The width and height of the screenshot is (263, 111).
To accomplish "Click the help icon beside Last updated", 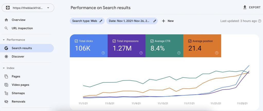I will [260, 21].
